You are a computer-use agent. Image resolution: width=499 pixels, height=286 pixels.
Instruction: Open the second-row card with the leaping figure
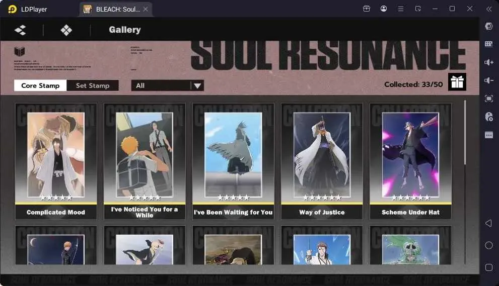(145, 245)
